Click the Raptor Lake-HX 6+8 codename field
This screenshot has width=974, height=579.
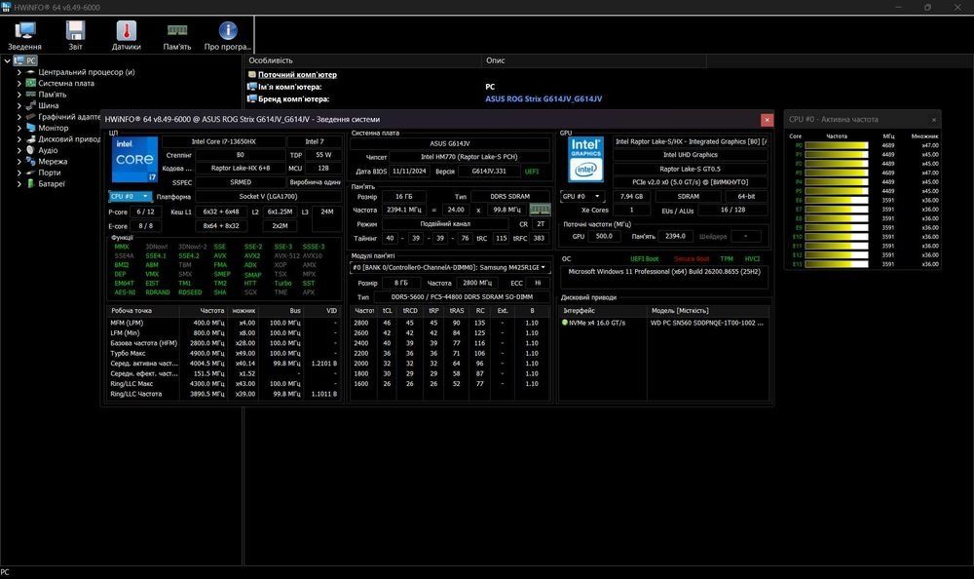(241, 168)
